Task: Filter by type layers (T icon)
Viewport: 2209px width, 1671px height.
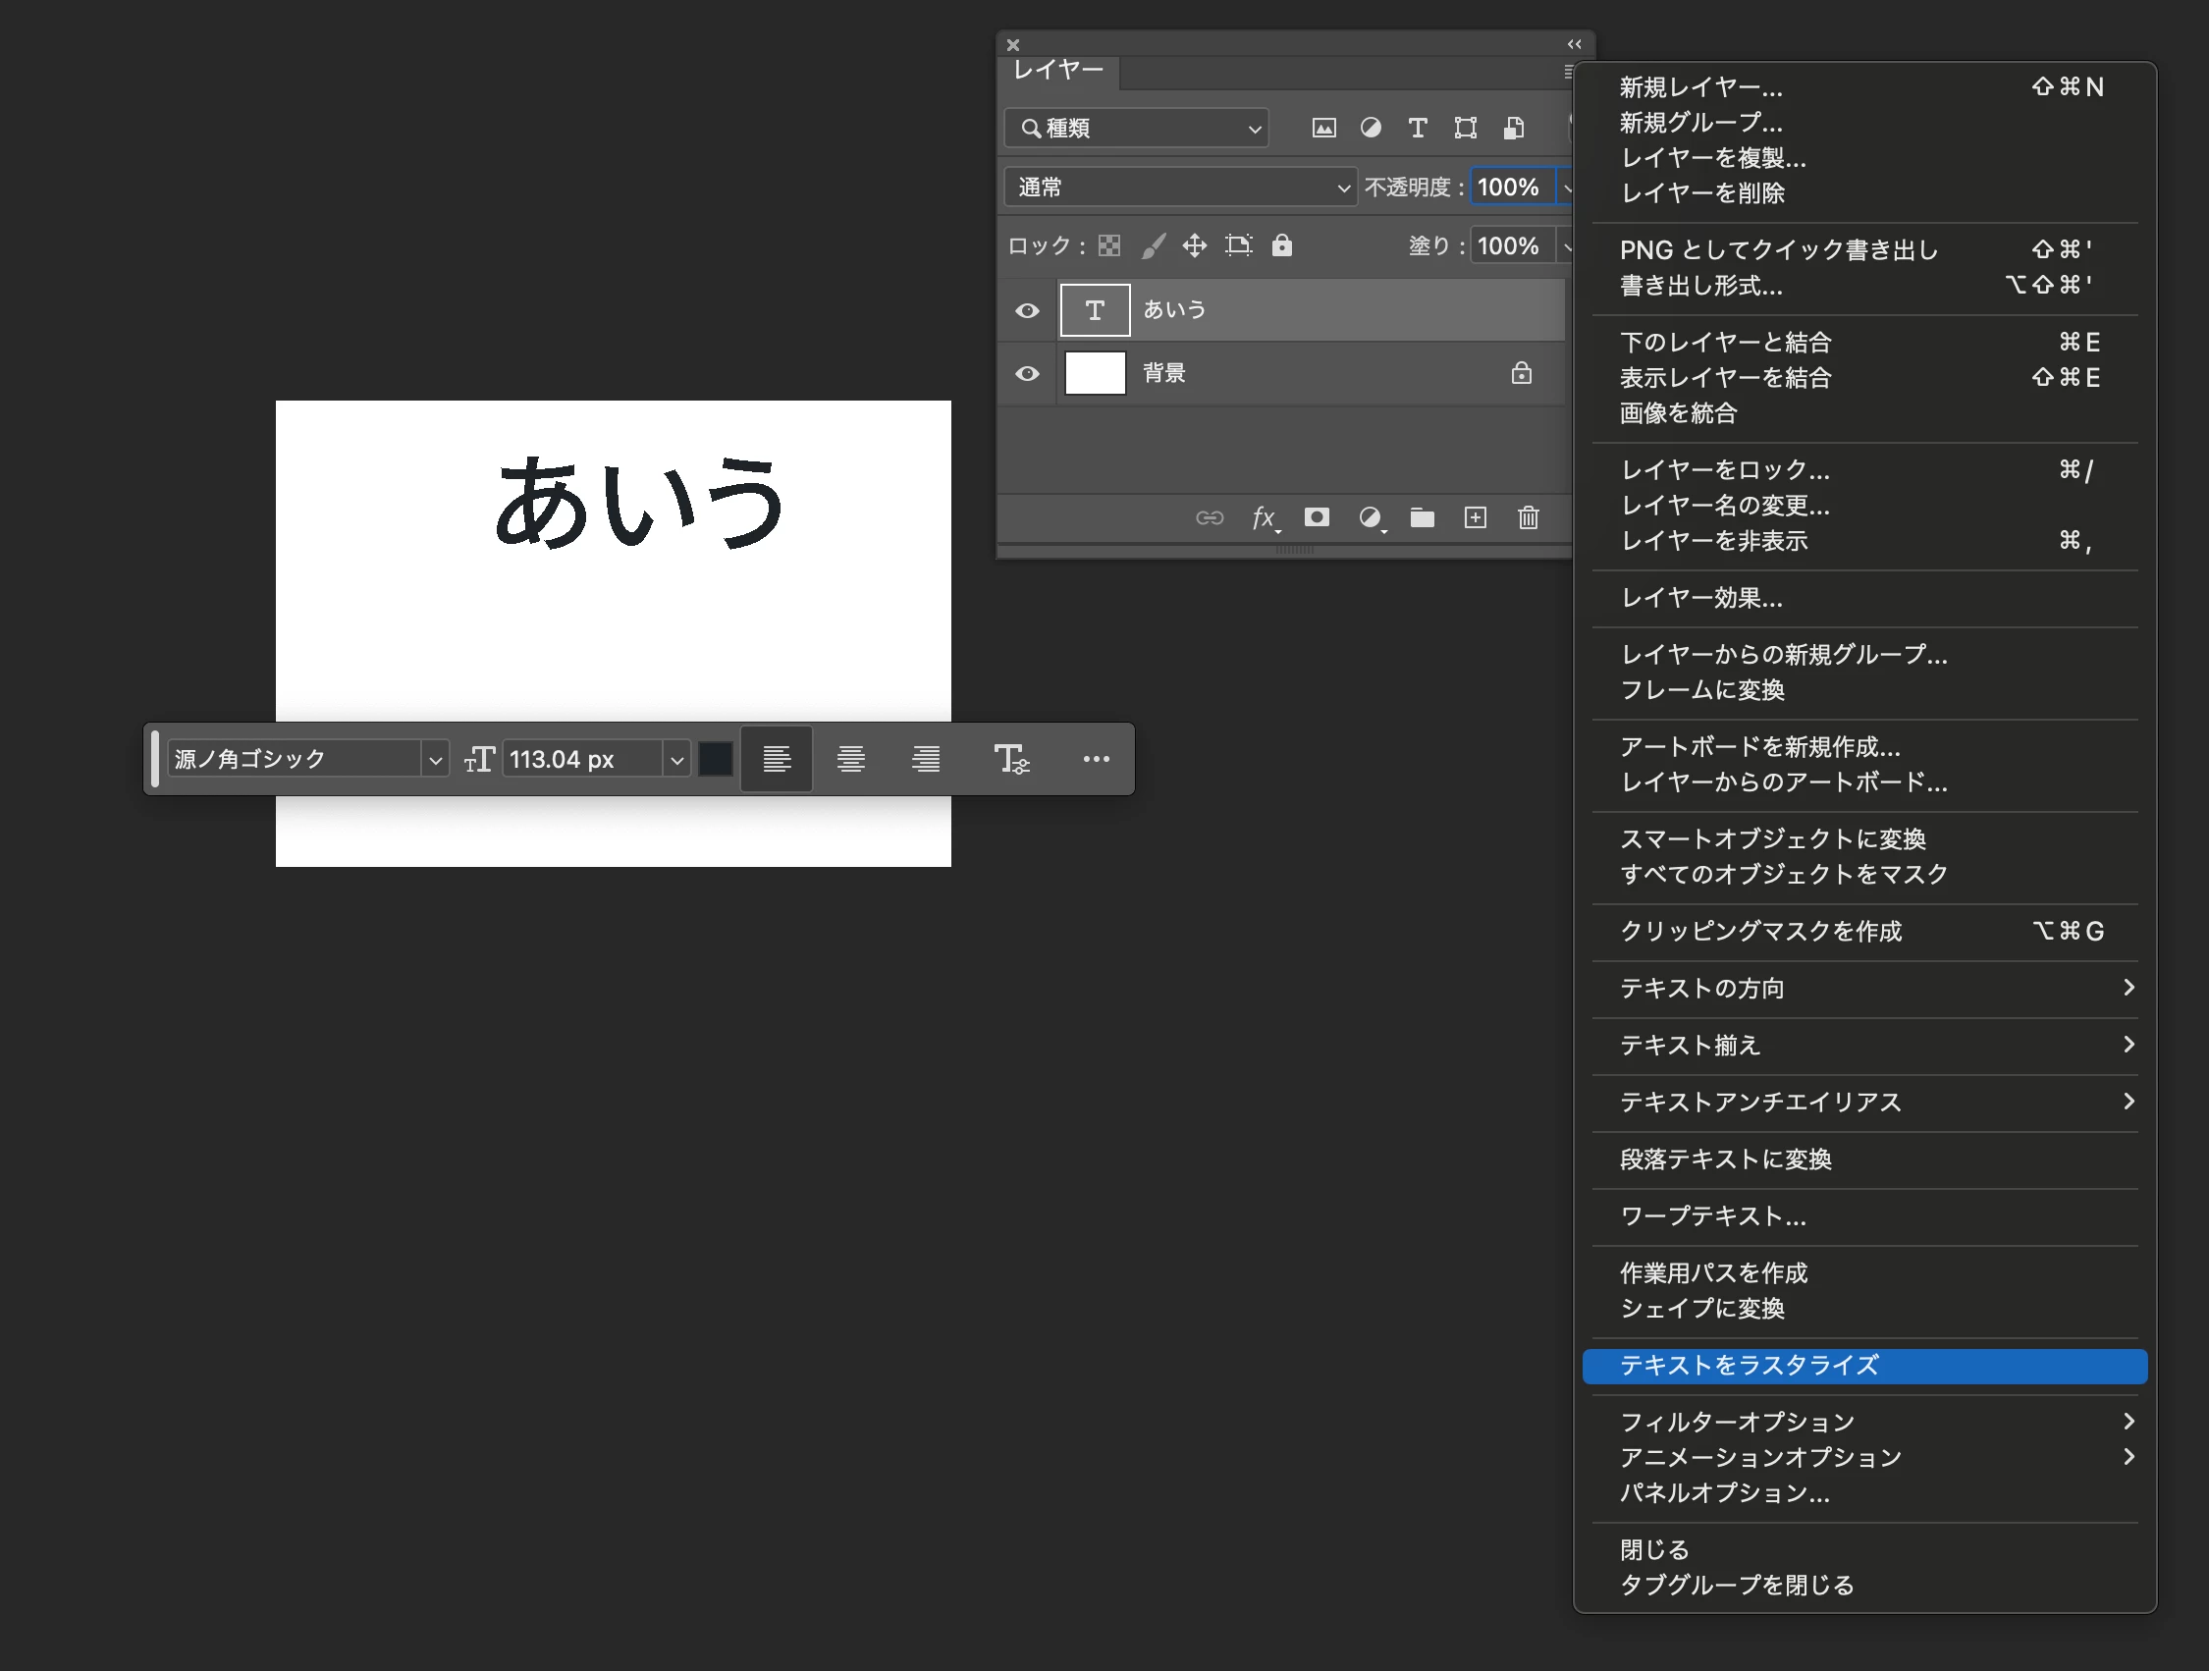Action: (x=1417, y=128)
